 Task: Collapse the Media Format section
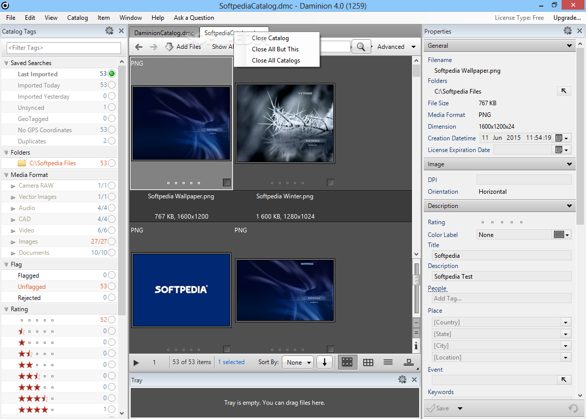coord(6,175)
